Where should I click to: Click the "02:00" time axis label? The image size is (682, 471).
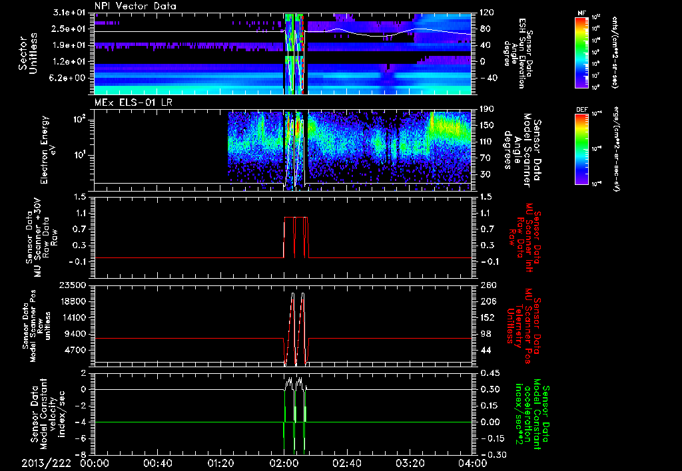pos(284,463)
